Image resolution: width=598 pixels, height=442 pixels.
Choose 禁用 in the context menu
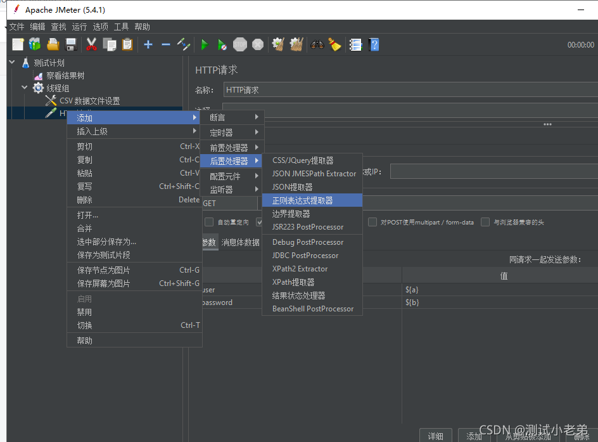pos(134,312)
